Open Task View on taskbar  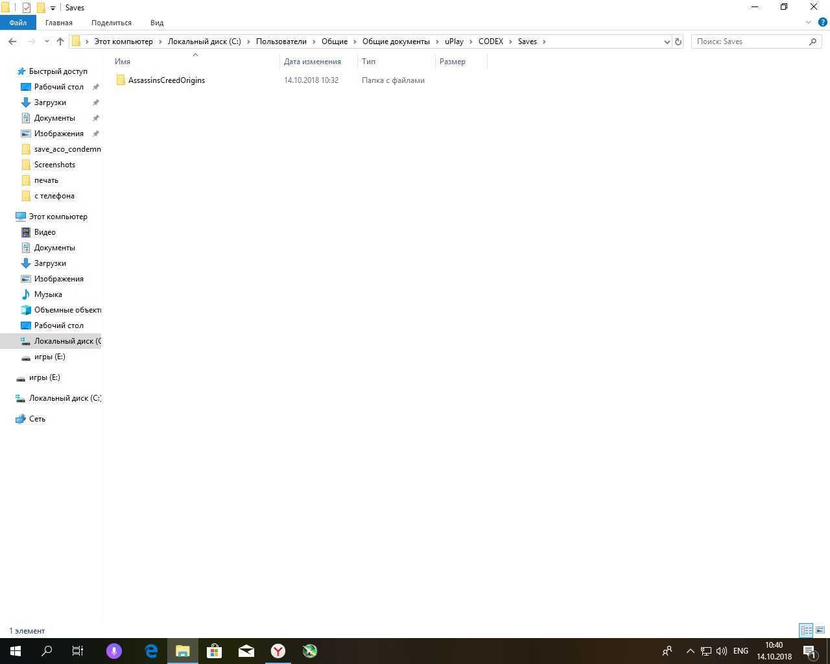78,651
